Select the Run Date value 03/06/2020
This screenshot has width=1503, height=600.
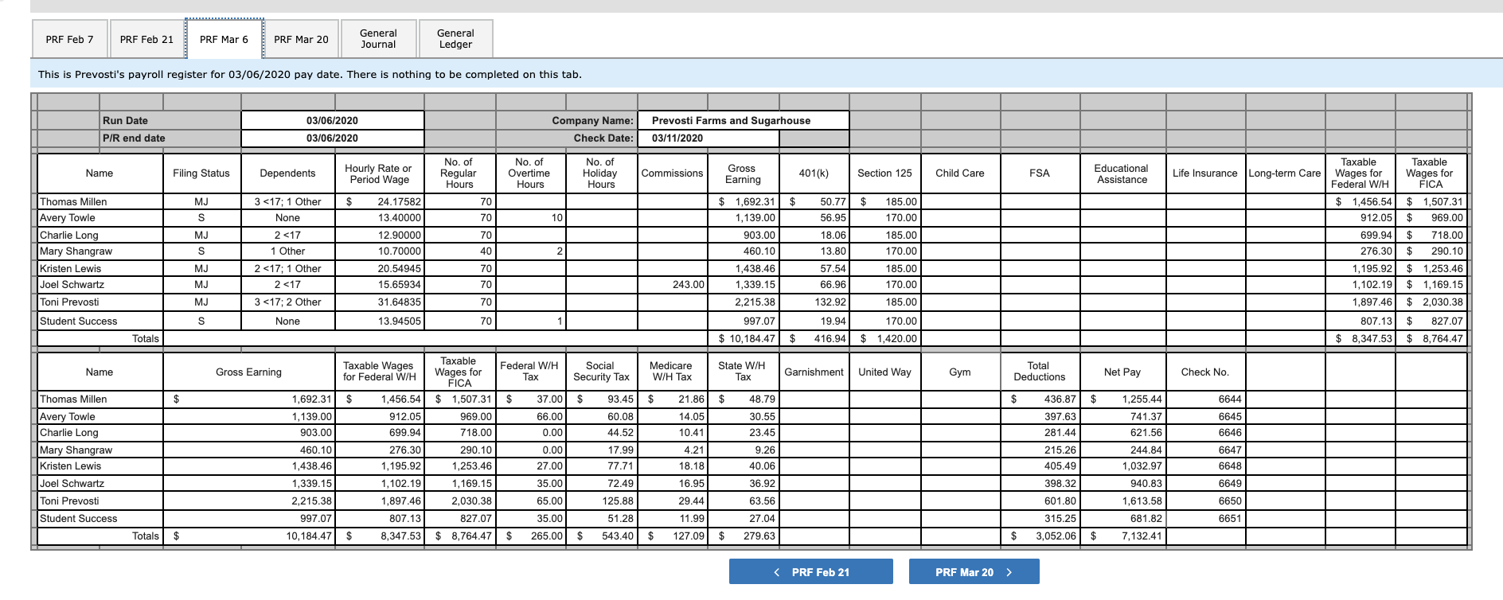[332, 120]
